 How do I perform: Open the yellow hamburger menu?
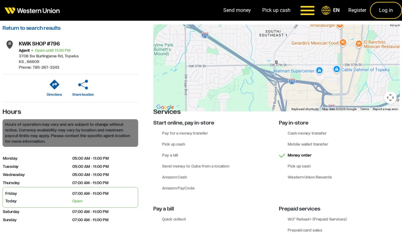[x=307, y=10]
